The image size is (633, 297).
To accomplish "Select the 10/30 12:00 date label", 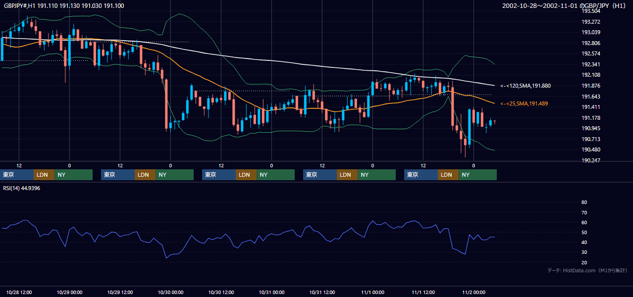I will point(221,292).
